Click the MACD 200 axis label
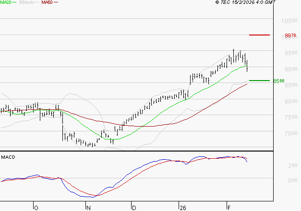Viewport: 301px width, 211px height. pyautogui.click(x=293, y=165)
